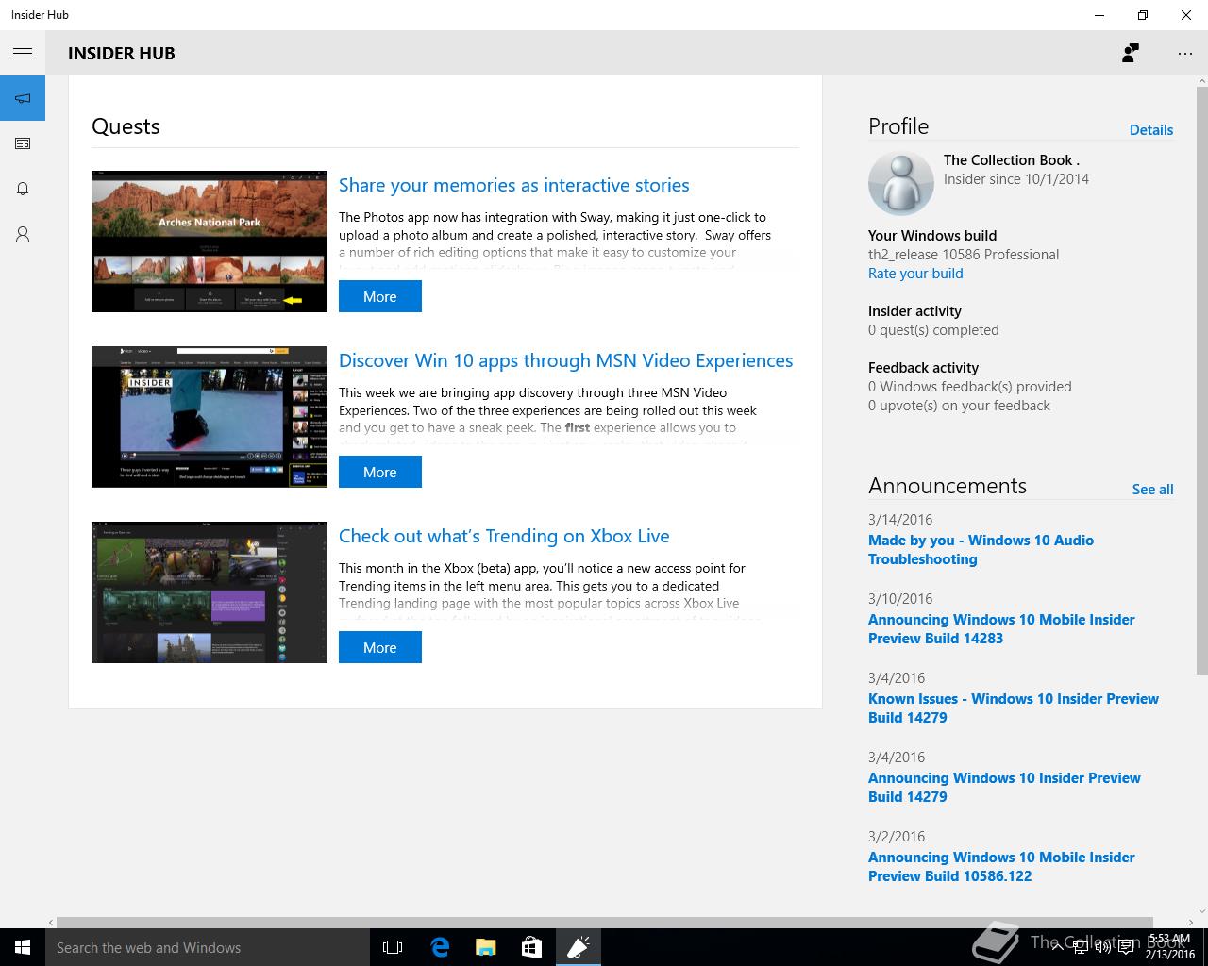Click the More button for Sway memories quest
The width and height of the screenshot is (1208, 966).
(380, 296)
